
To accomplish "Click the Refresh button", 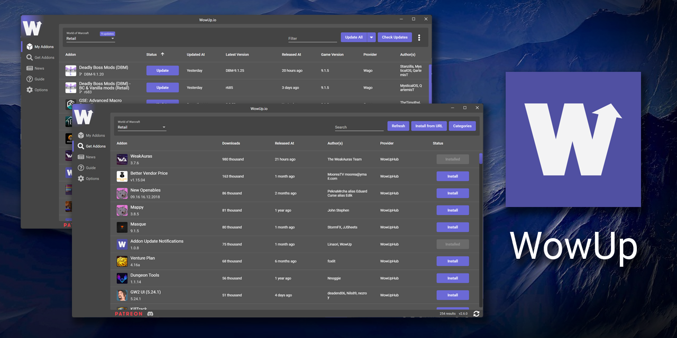I will tap(398, 126).
